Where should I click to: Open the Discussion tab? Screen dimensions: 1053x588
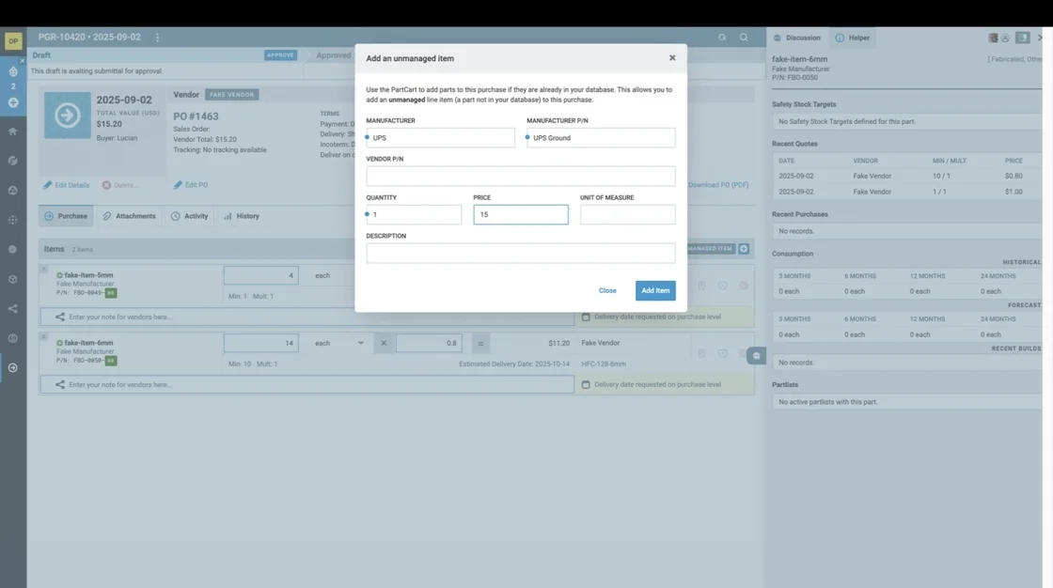pyautogui.click(x=796, y=38)
